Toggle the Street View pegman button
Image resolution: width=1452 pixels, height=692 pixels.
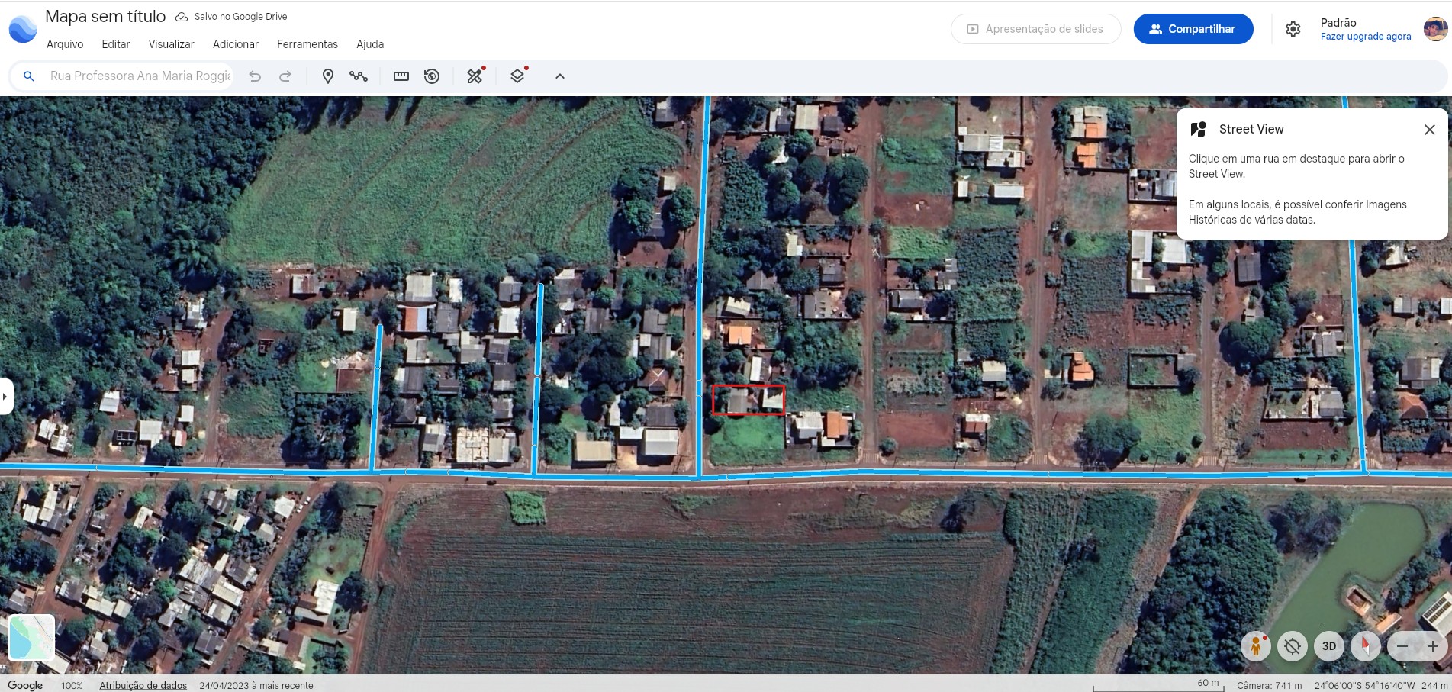coord(1255,646)
